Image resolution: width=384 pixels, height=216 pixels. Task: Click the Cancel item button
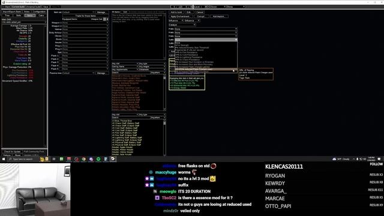click(200, 12)
